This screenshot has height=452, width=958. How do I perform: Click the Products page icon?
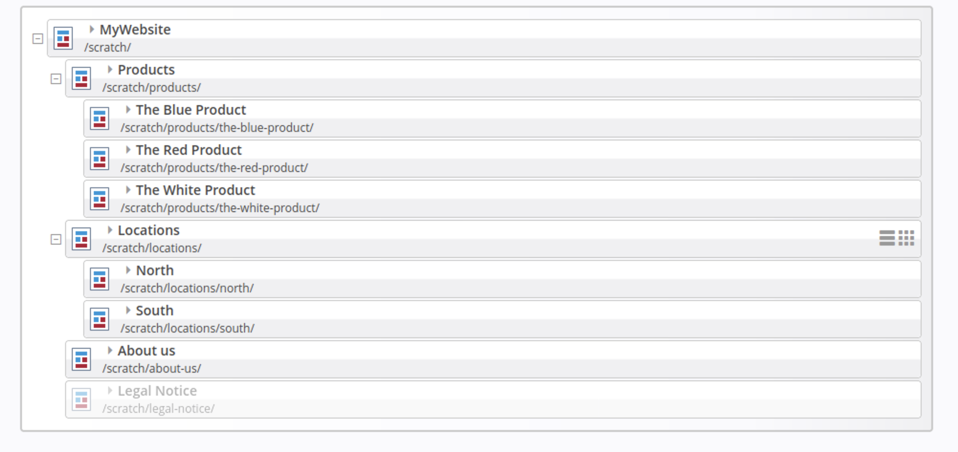pos(81,78)
